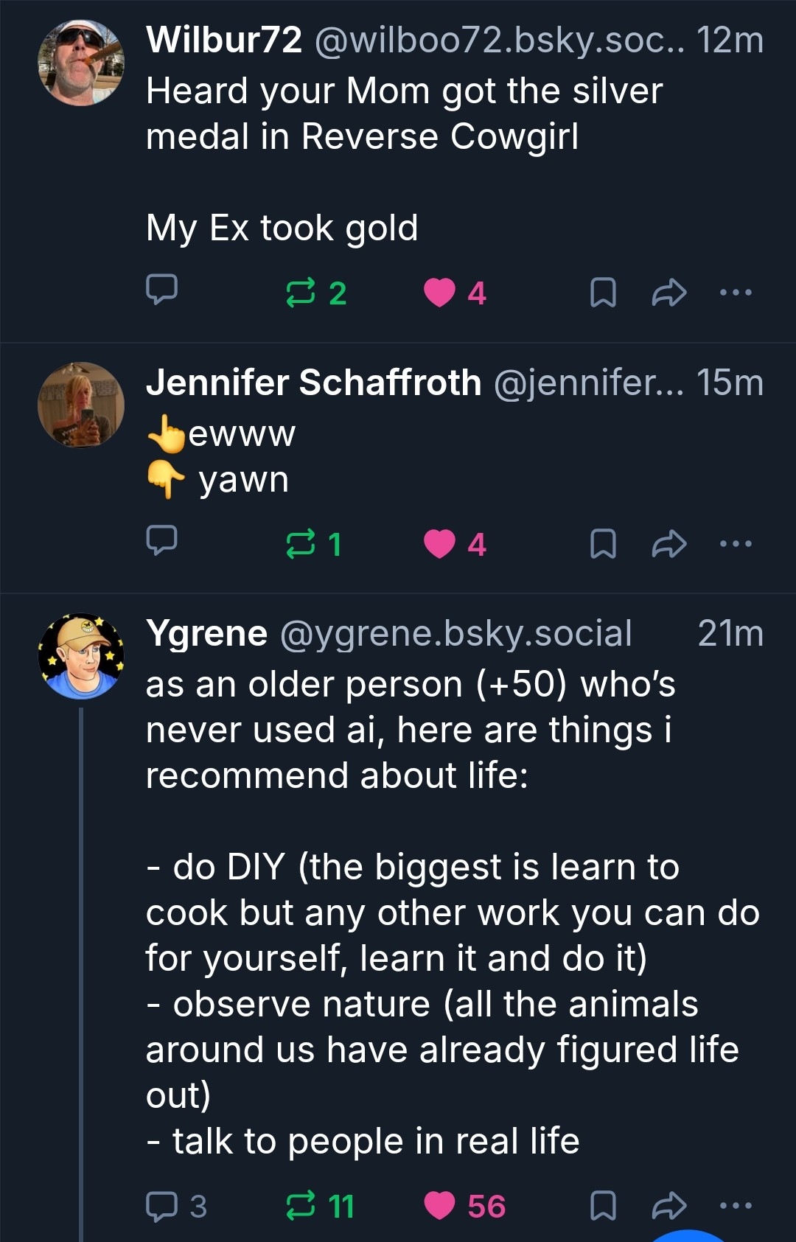Repost Wilbur72's silver medal post

pyautogui.click(x=301, y=293)
